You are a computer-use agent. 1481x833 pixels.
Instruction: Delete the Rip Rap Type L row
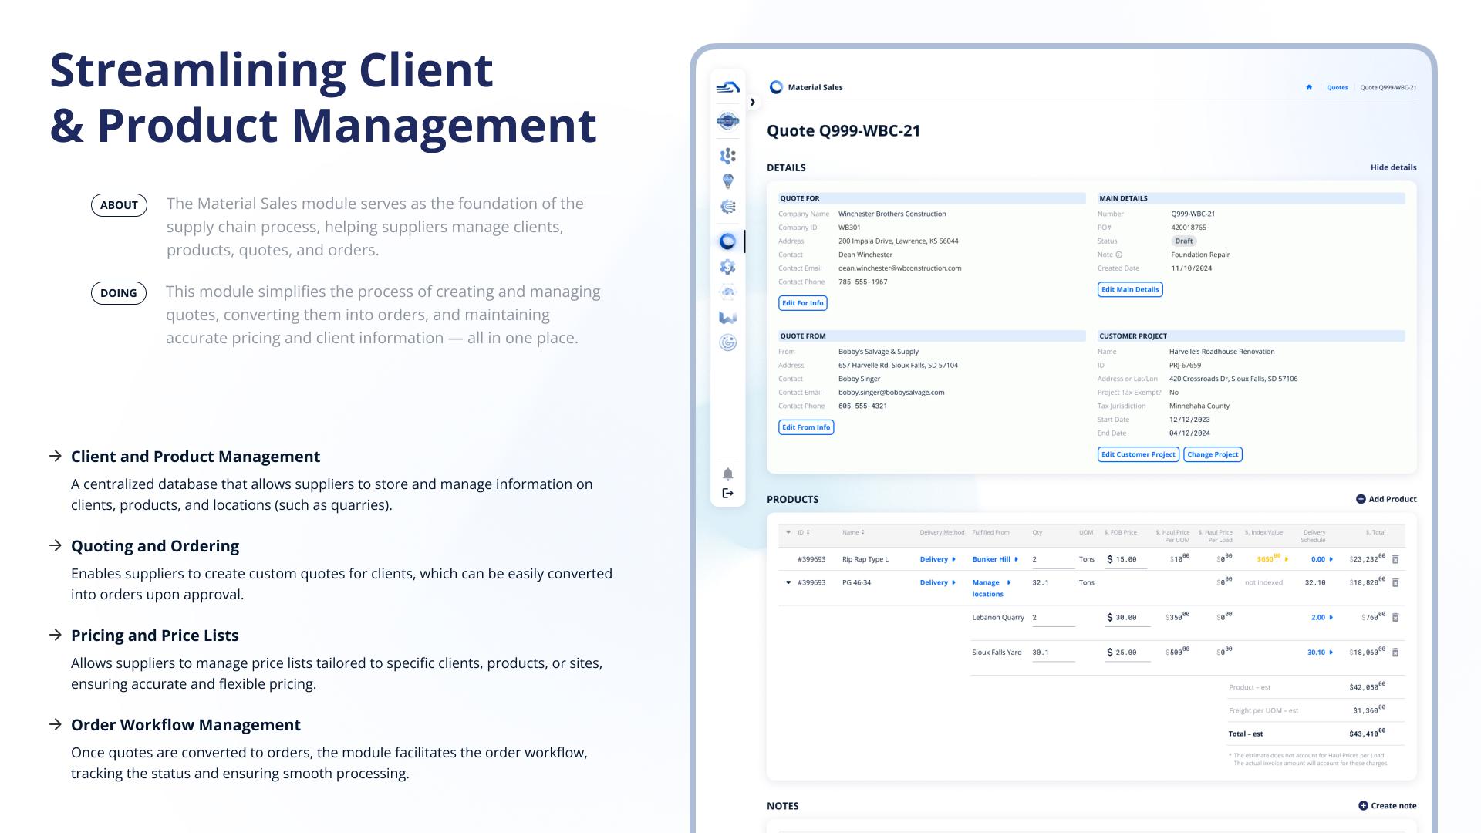tap(1395, 559)
